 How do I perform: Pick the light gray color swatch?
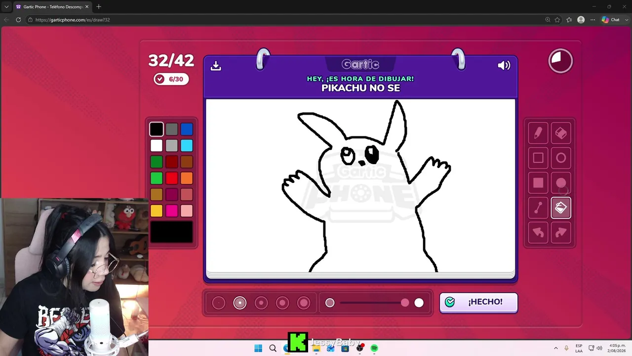click(171, 145)
